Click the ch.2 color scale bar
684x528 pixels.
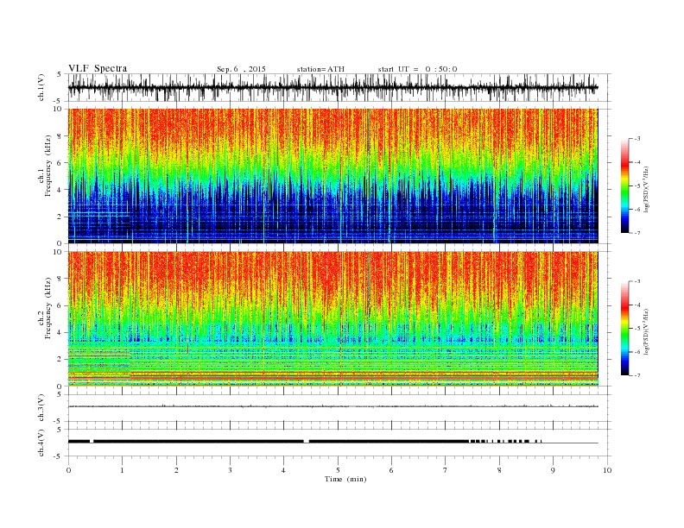tap(624, 329)
